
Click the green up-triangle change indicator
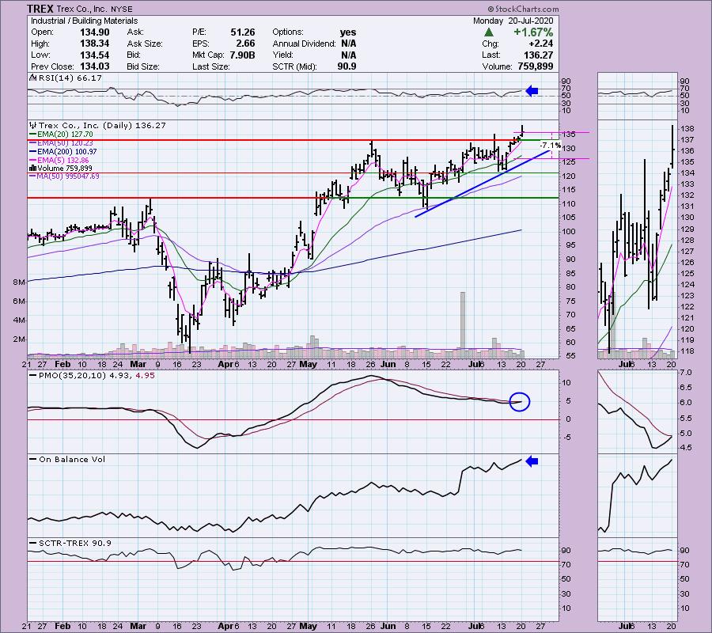click(x=489, y=32)
